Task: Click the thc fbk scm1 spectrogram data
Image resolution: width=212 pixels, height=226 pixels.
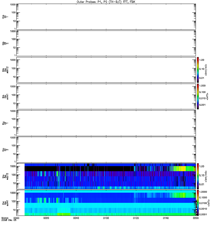Action: click(x=110, y=203)
